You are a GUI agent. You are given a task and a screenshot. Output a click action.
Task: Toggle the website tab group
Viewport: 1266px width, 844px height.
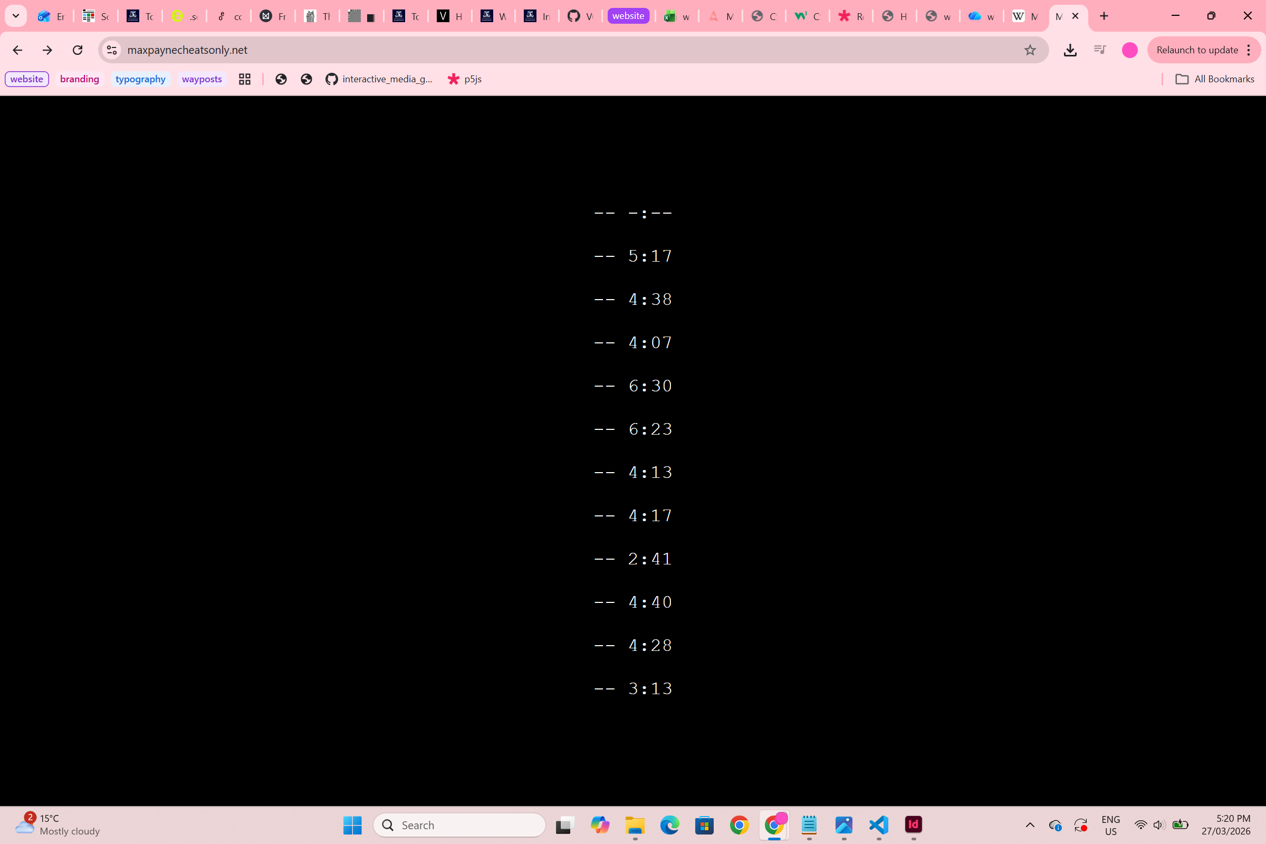coord(628,16)
